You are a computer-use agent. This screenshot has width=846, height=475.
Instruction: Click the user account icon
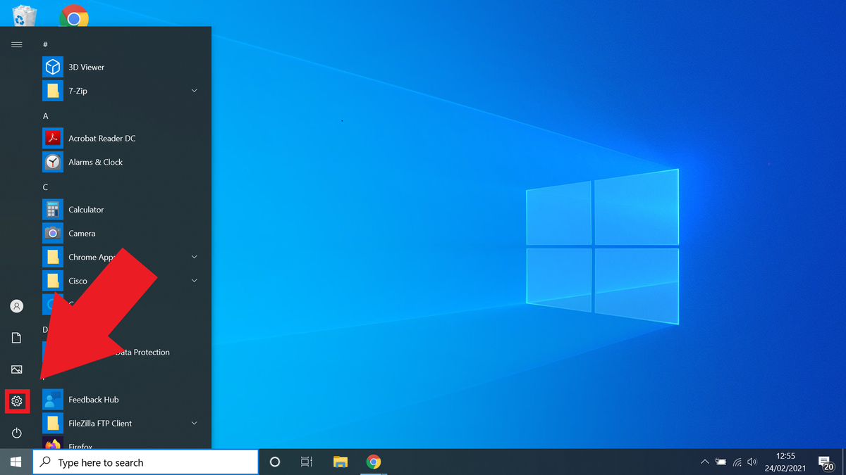16,305
